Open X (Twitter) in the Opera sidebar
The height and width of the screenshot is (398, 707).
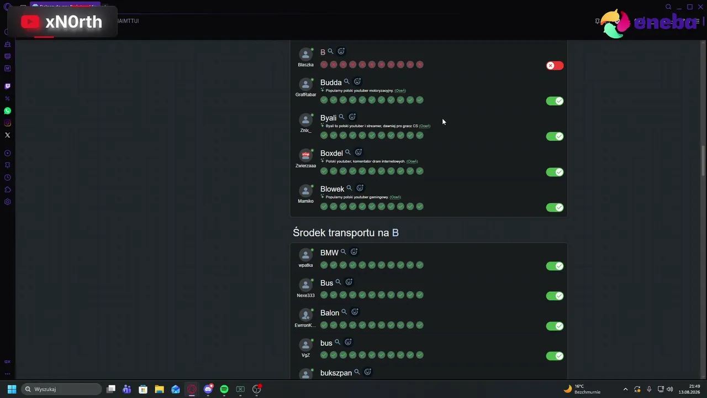pos(7,135)
